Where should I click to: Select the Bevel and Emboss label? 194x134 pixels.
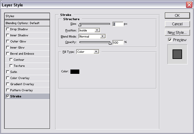[22, 54]
